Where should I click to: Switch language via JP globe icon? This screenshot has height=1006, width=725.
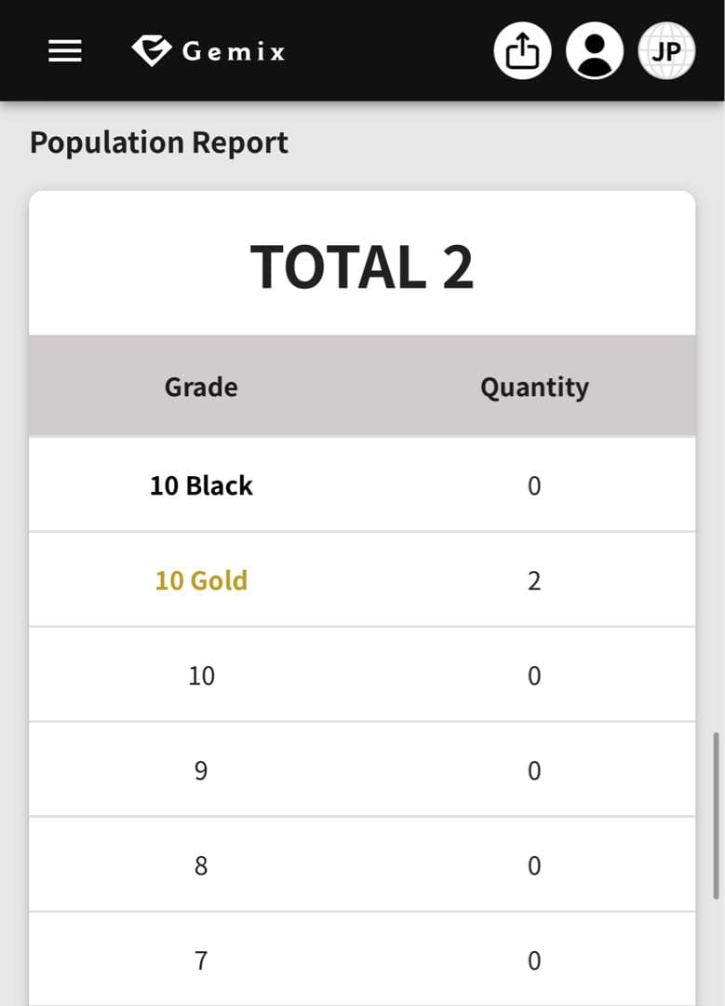point(666,50)
